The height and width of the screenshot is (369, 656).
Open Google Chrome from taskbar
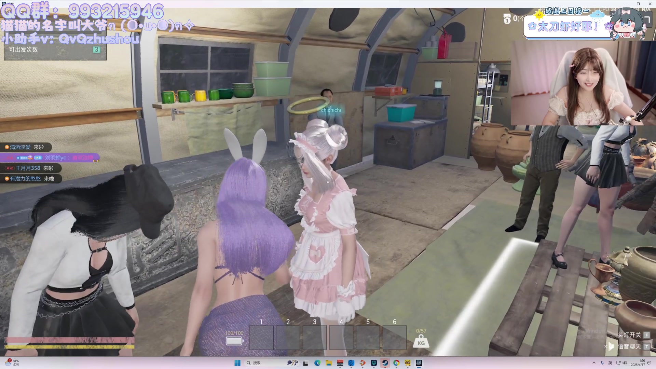pyautogui.click(x=396, y=363)
